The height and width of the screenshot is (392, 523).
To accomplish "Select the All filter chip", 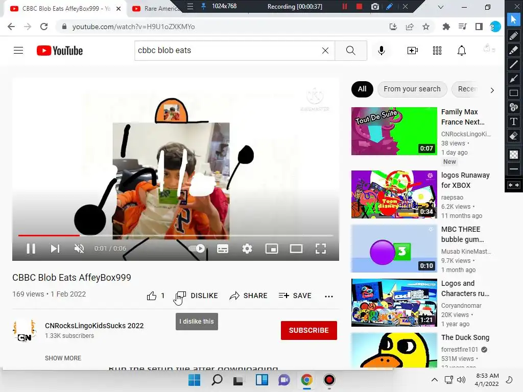I will click(362, 89).
